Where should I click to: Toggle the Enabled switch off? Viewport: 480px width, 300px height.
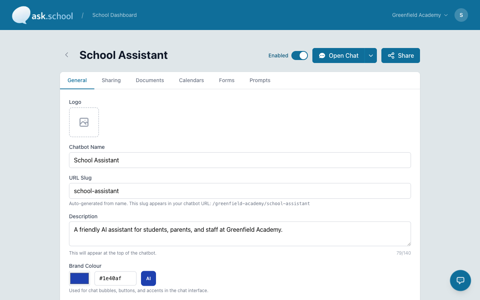point(300,55)
